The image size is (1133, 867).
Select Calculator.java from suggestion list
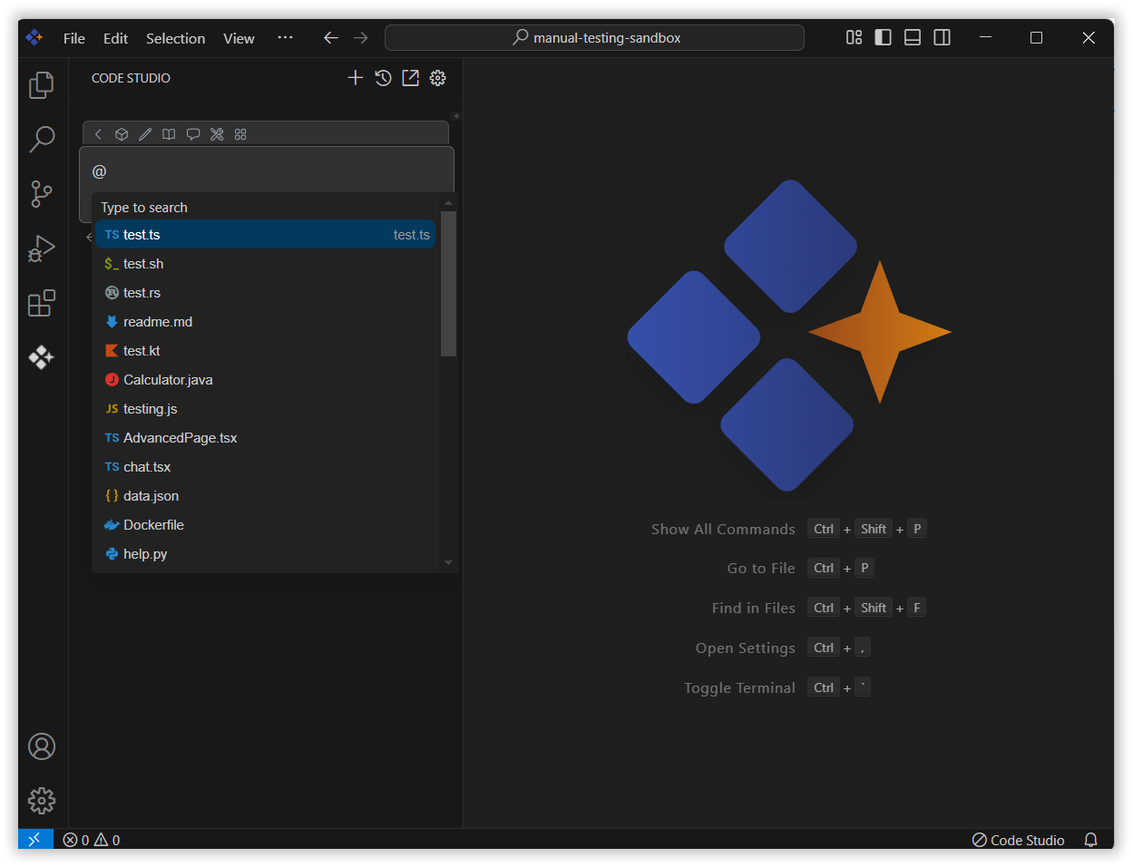pos(265,380)
